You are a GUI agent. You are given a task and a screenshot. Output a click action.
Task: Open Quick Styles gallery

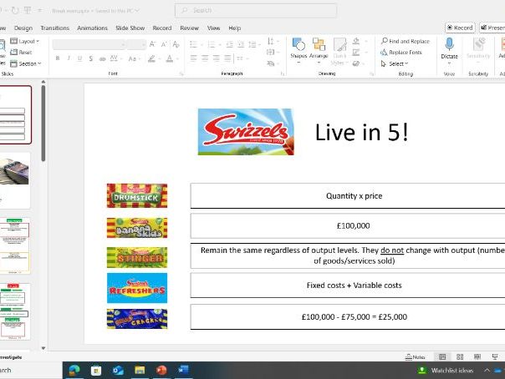pyautogui.click(x=339, y=51)
